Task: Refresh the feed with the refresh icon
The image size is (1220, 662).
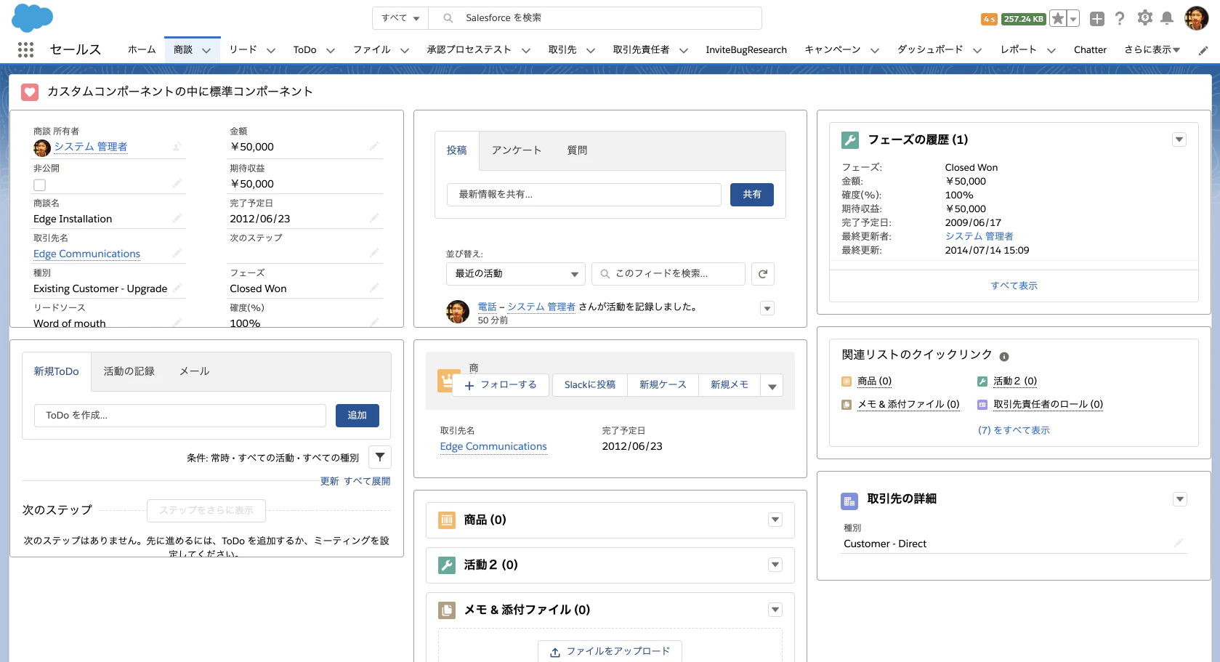Action: [762, 274]
